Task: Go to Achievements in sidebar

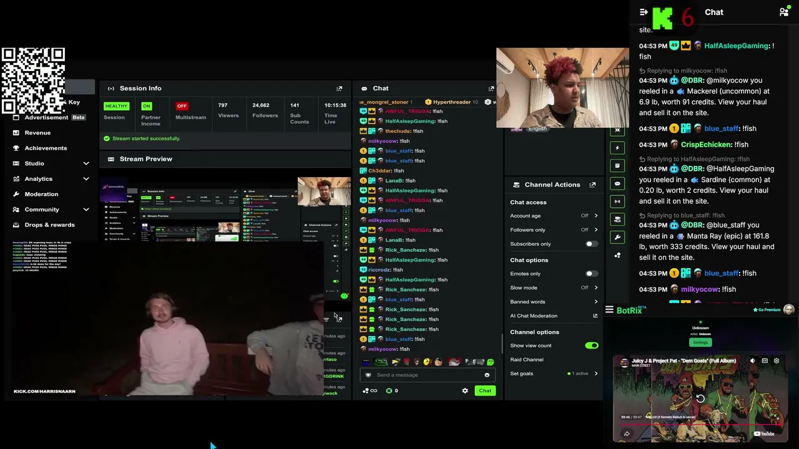Action: coord(46,148)
